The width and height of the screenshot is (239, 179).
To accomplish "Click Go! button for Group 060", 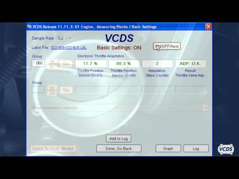I will point(66,64).
